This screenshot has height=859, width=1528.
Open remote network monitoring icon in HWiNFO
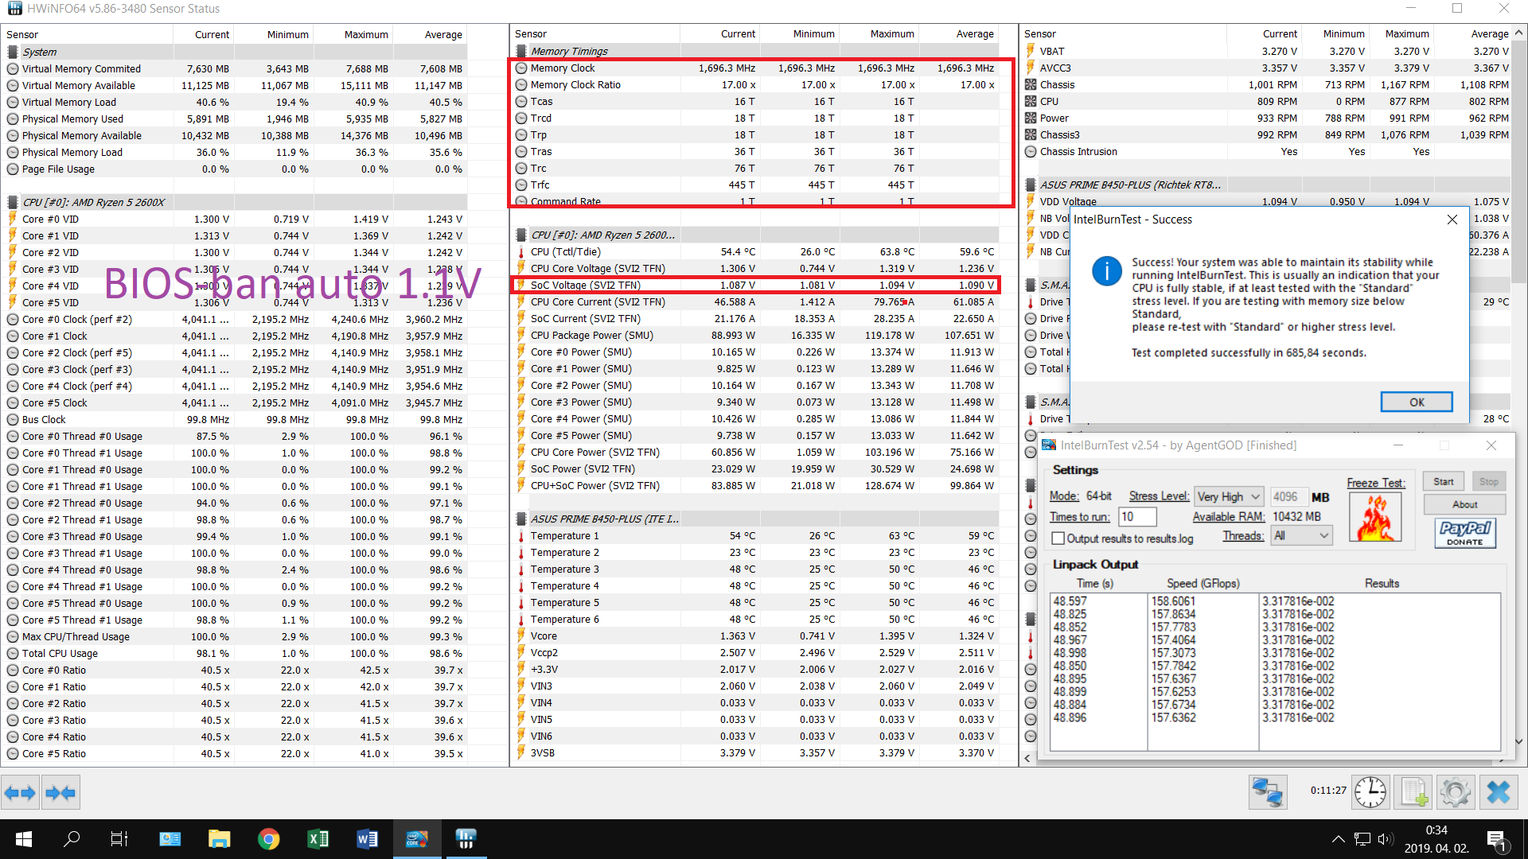pos(1267,792)
